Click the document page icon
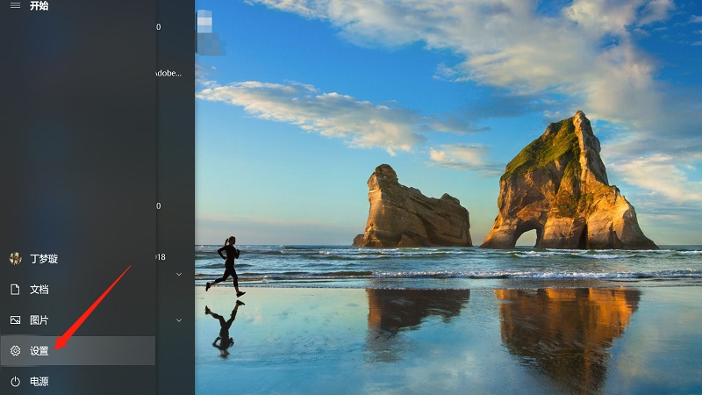 point(15,290)
